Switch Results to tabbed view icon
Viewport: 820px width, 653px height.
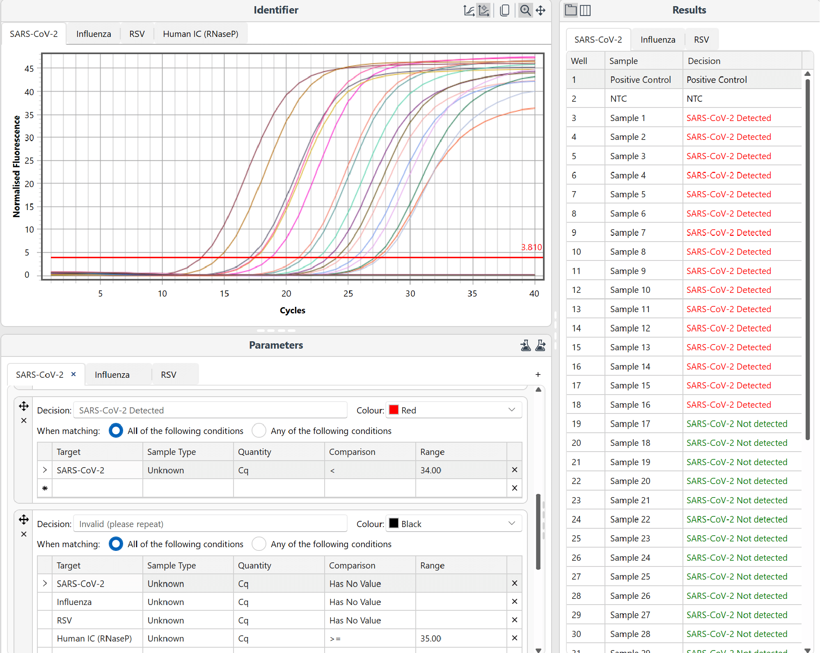click(x=570, y=10)
